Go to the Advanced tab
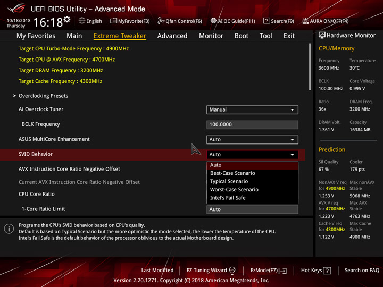Screen dimensions: 383x287 pyautogui.click(x=172, y=36)
